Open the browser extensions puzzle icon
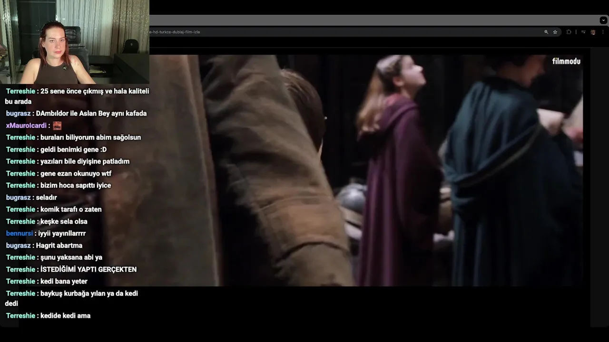The width and height of the screenshot is (609, 342). pos(569,32)
